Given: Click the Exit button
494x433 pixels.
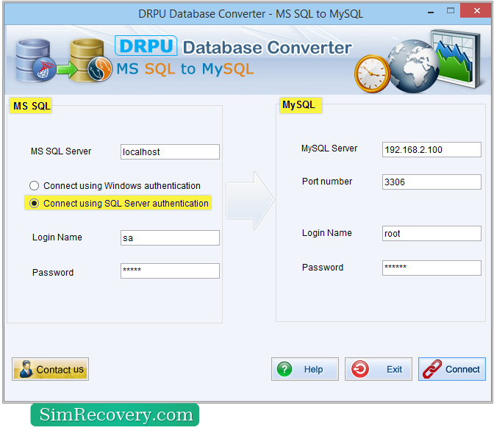Looking at the screenshot, I should click(379, 369).
